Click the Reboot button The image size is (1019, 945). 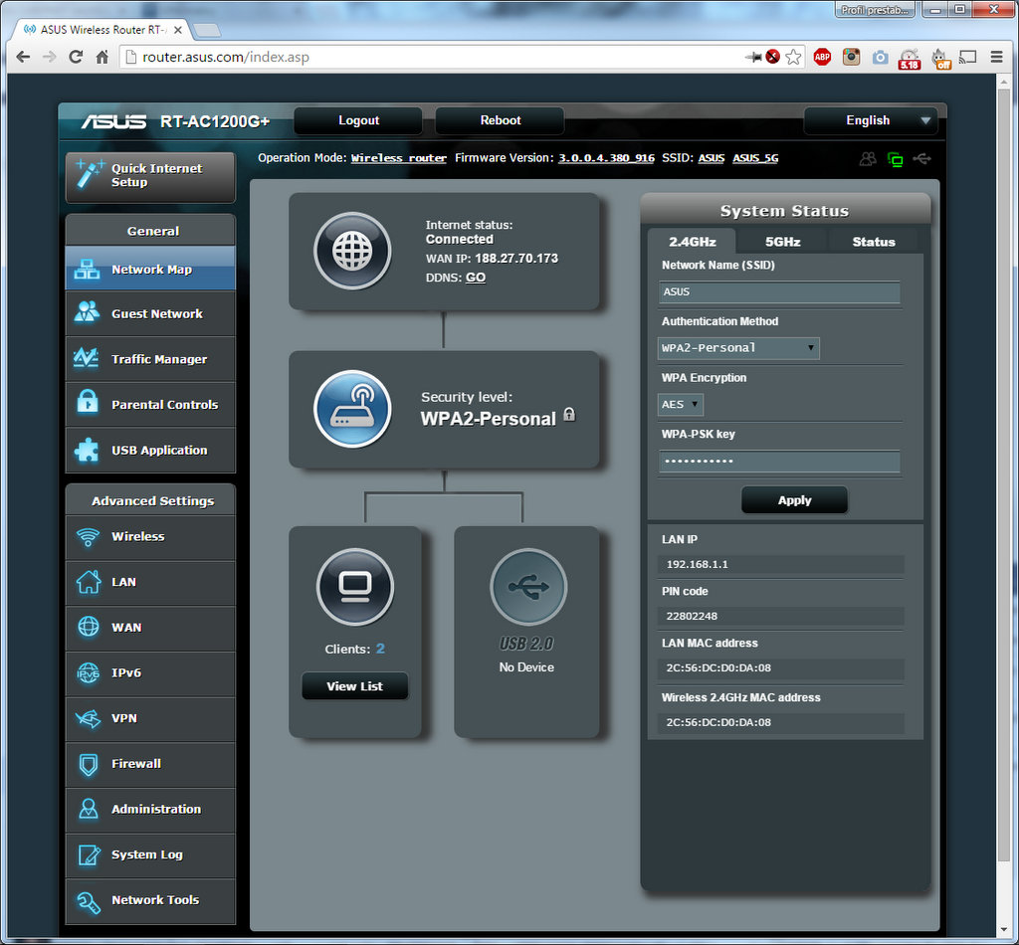pos(500,120)
